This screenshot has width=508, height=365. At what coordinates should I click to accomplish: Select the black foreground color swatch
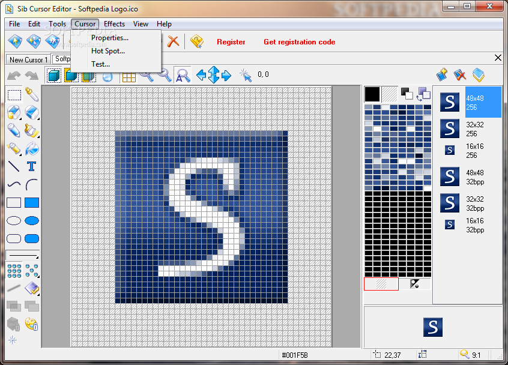pos(372,94)
